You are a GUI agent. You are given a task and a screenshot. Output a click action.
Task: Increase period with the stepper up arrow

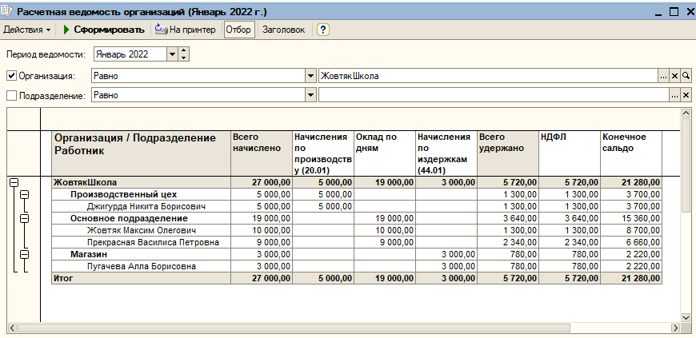pos(183,51)
